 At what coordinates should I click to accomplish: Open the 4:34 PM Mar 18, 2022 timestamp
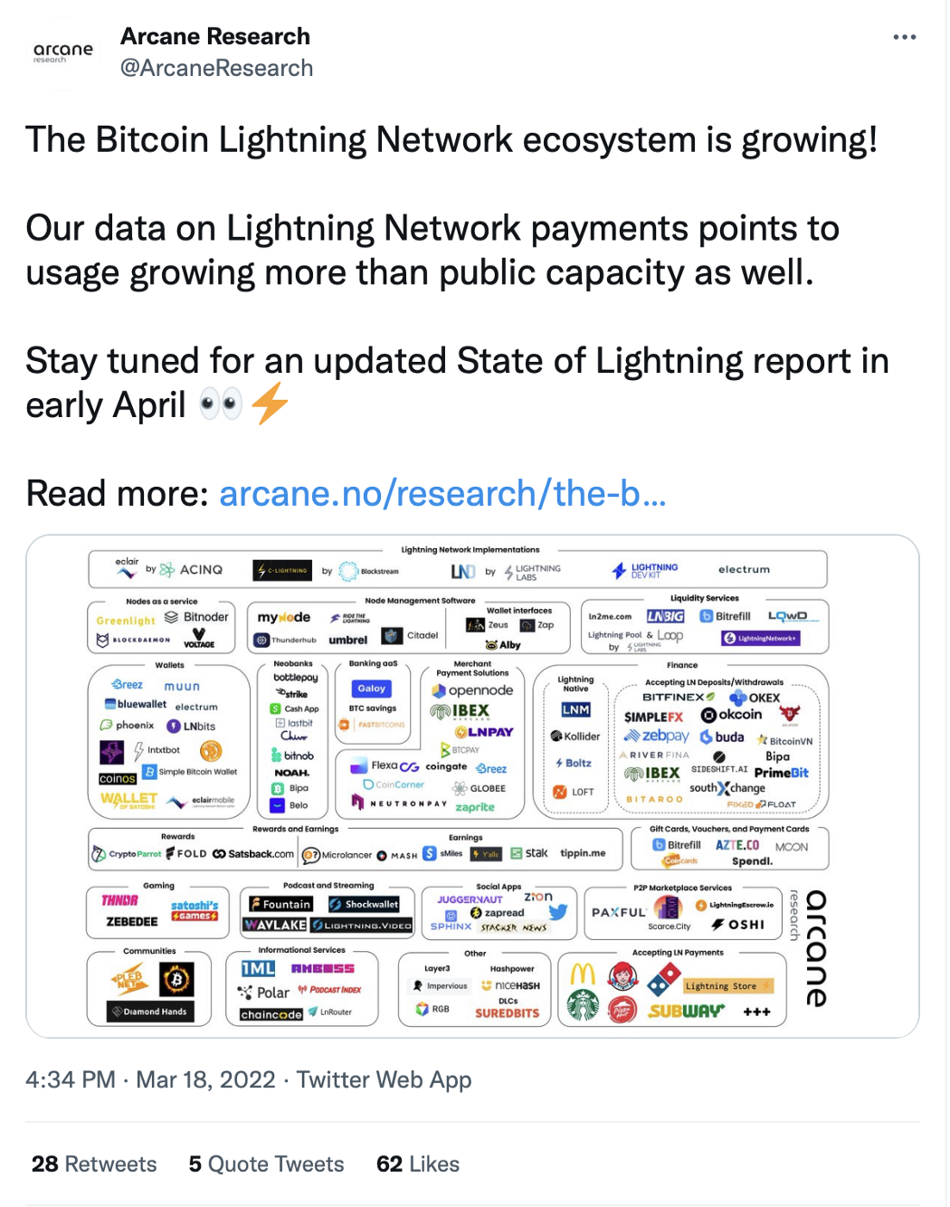pos(150,1080)
